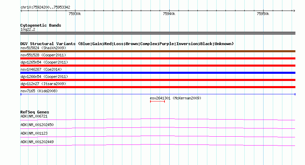Open variant label dgv1265n54 (Cooper2011)
The height and width of the screenshot is (165, 305).
44,62
